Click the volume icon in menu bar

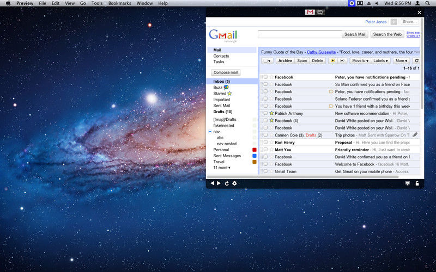pos(377,3)
